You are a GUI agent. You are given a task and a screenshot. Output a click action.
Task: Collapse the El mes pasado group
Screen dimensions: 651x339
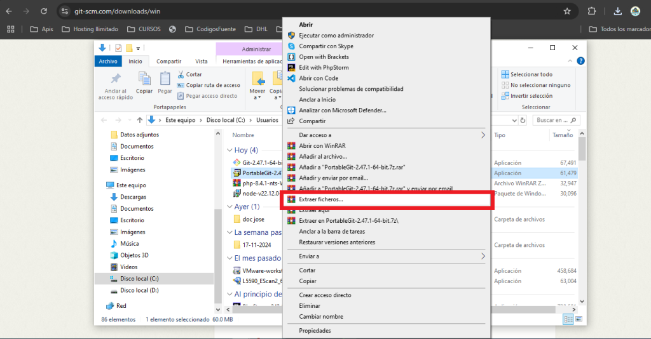[x=230, y=258]
